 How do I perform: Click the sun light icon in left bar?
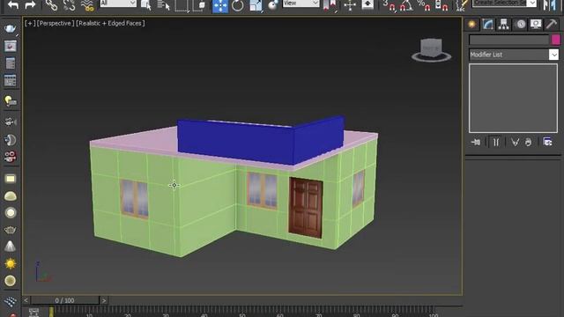(10, 263)
